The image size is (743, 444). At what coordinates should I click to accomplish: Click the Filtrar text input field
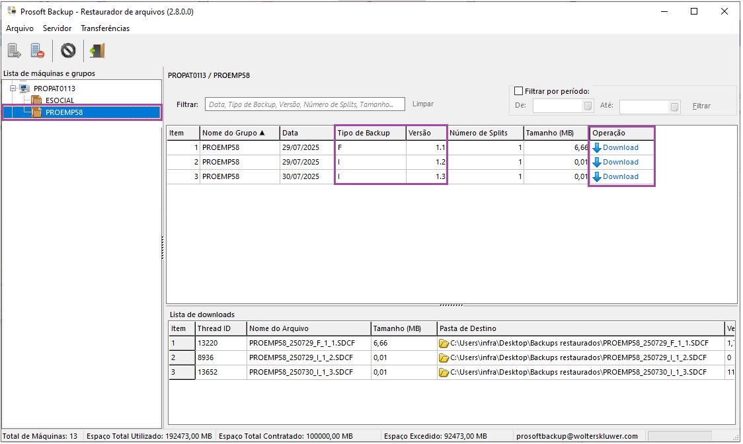pyautogui.click(x=305, y=104)
